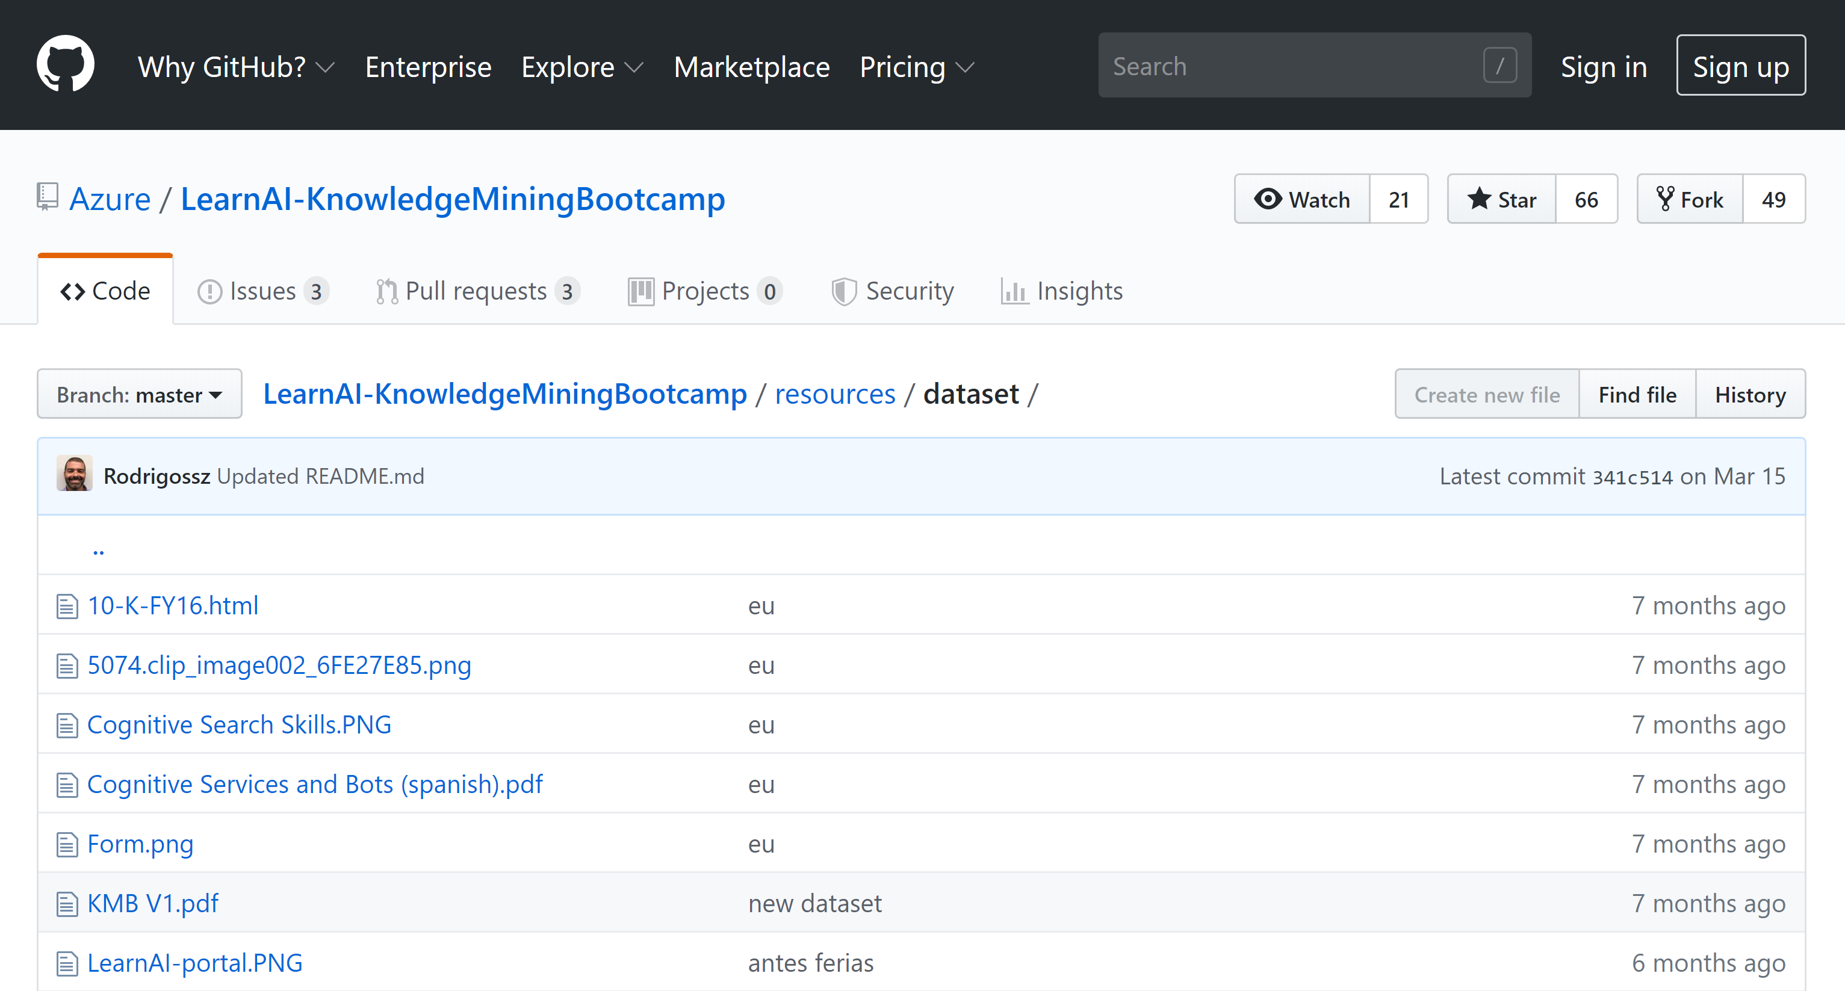Click Rodrigossz's avatar thumbnail

pos(74,474)
